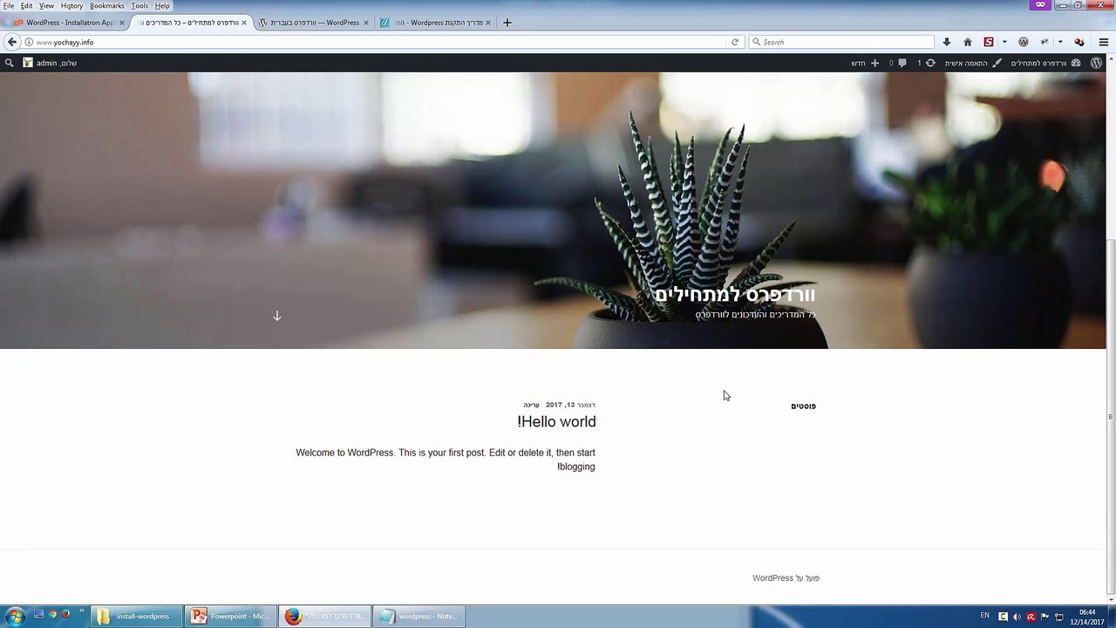Screen dimensions: 1116x628
Task: Open updates circular arrows icon in admin bar
Action: point(930,63)
